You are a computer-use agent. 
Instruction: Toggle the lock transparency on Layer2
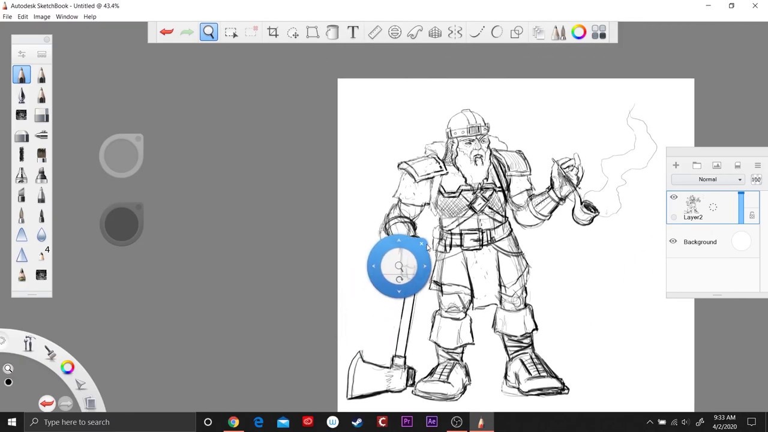click(x=752, y=215)
